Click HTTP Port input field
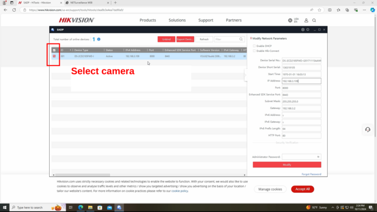377x212 pixels. point(301,136)
